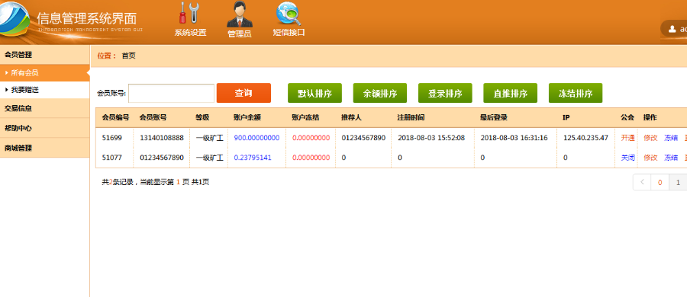The width and height of the screenshot is (687, 297).
Task: Open 管理员 administrator icon
Action: (x=239, y=14)
